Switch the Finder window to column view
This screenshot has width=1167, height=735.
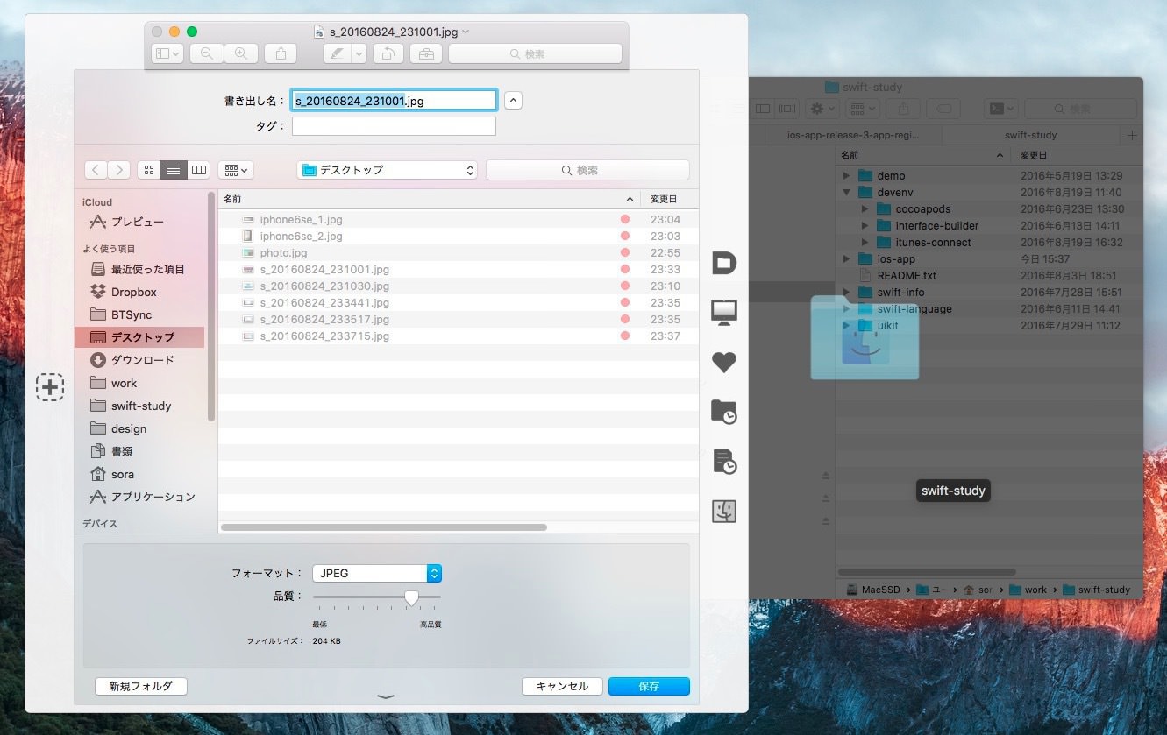click(x=762, y=109)
